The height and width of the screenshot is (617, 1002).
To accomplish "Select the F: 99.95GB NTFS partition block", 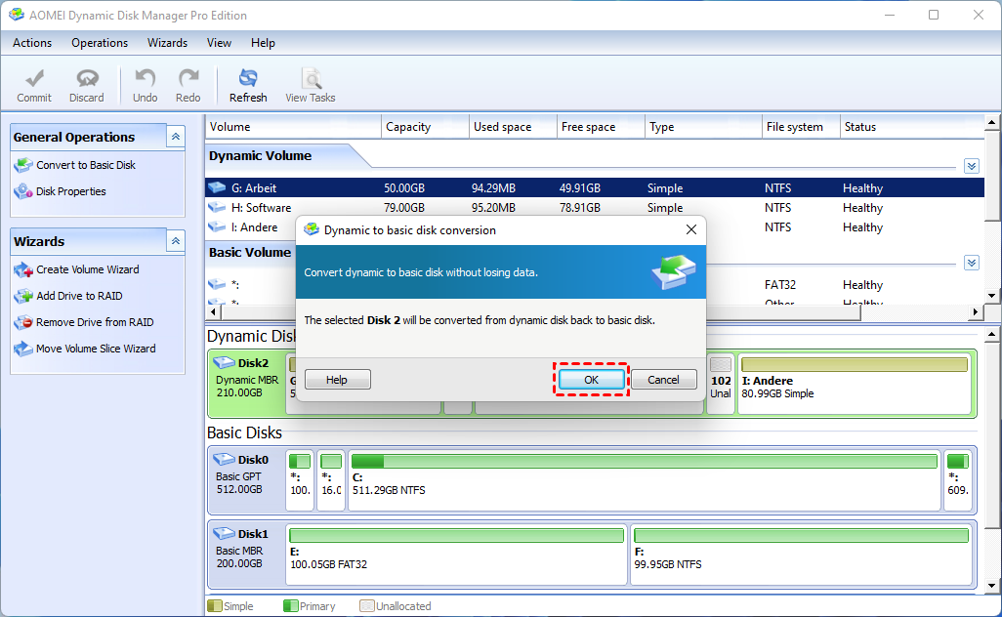I will [802, 554].
